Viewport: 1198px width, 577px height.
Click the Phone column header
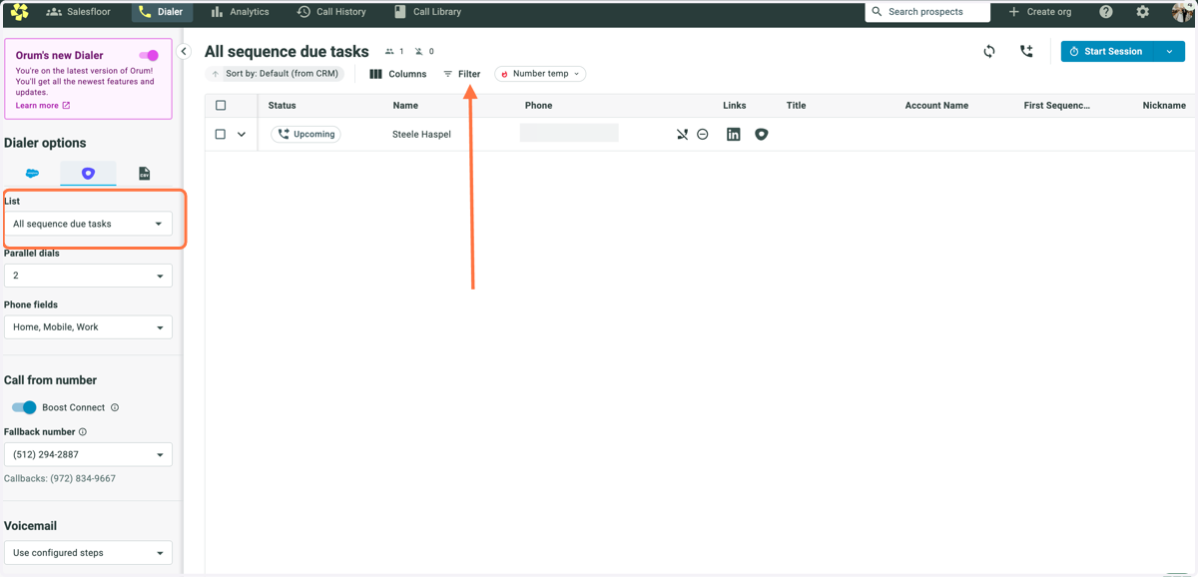[x=538, y=105]
